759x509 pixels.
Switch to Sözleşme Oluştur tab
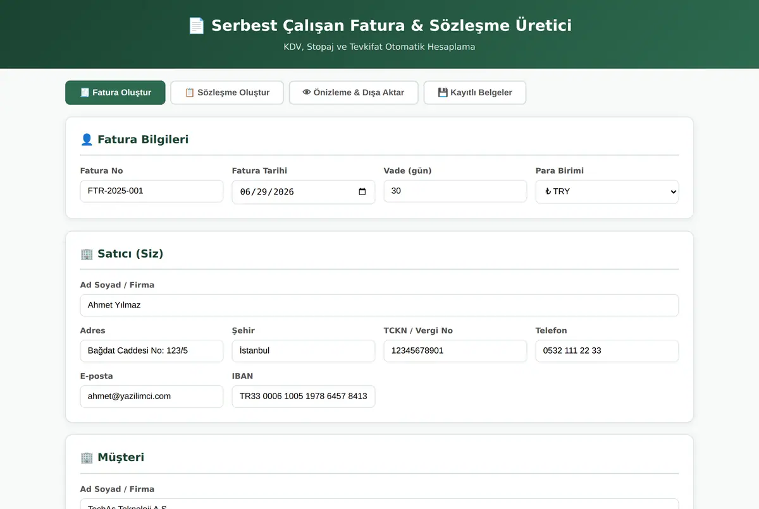pos(227,92)
